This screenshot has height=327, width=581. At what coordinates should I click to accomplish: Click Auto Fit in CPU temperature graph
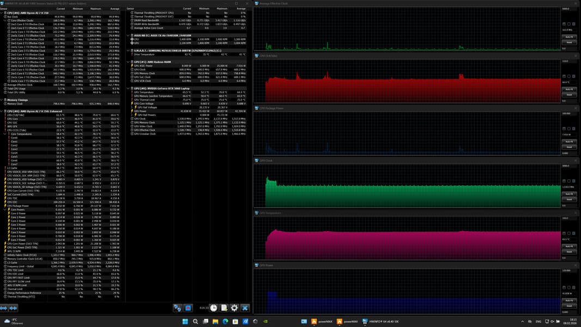569,89
